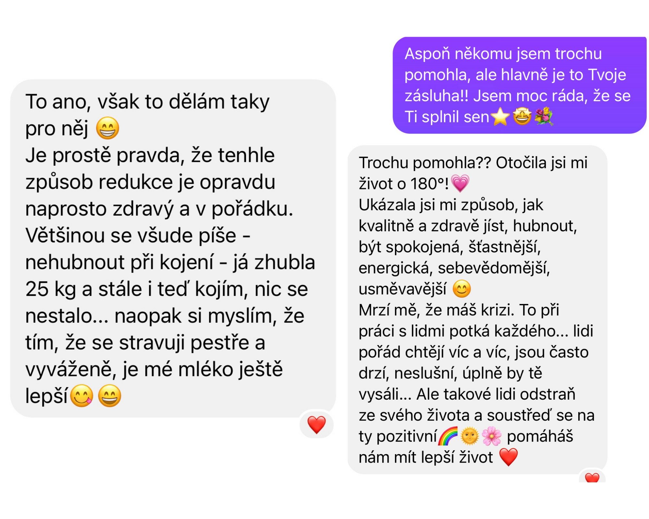Click the red heart after 'lepší život'
The image size is (649, 519).
point(508,457)
